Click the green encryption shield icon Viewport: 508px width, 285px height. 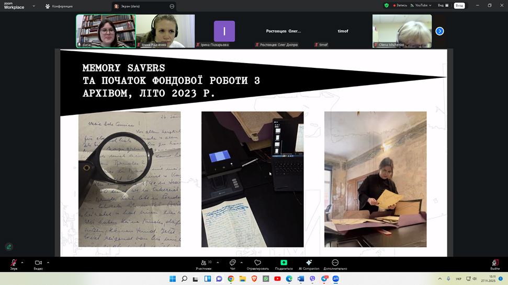[x=387, y=6]
